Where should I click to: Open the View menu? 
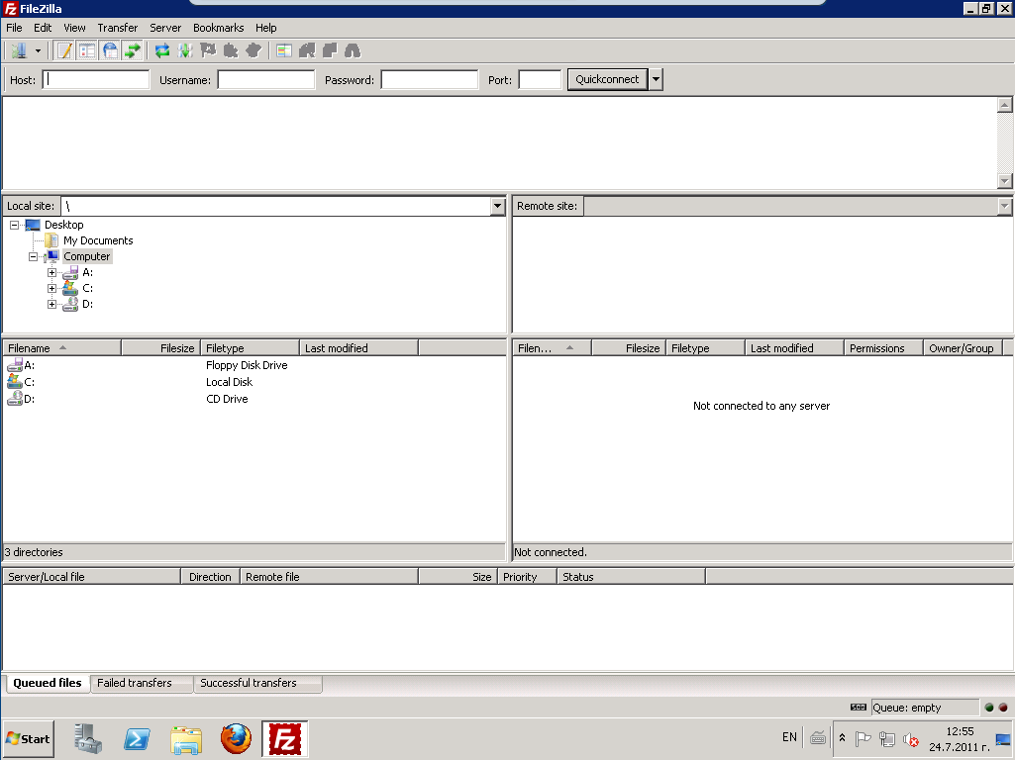coord(74,28)
